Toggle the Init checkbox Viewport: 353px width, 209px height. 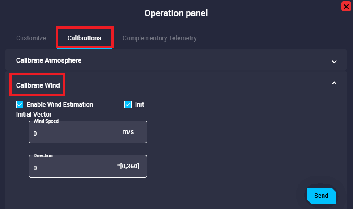[128, 104]
